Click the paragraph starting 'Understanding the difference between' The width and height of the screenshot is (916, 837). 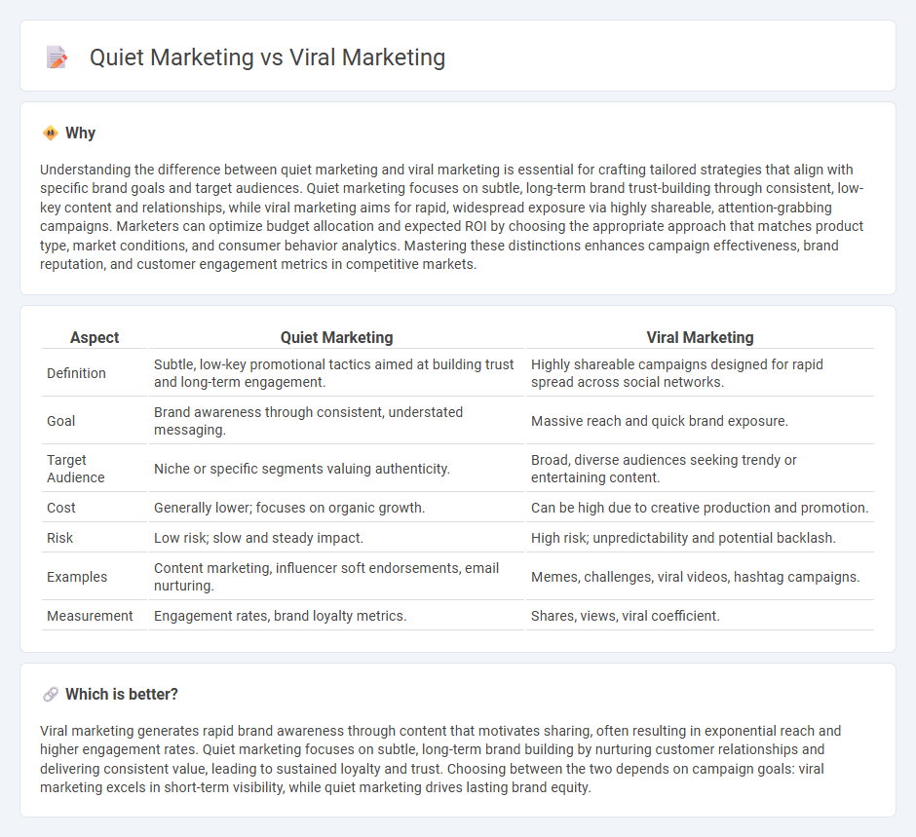coord(452,216)
